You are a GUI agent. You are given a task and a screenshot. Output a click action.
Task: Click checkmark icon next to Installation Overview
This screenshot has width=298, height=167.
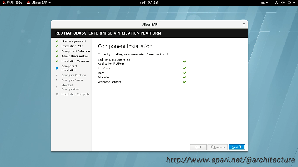pos(57,61)
